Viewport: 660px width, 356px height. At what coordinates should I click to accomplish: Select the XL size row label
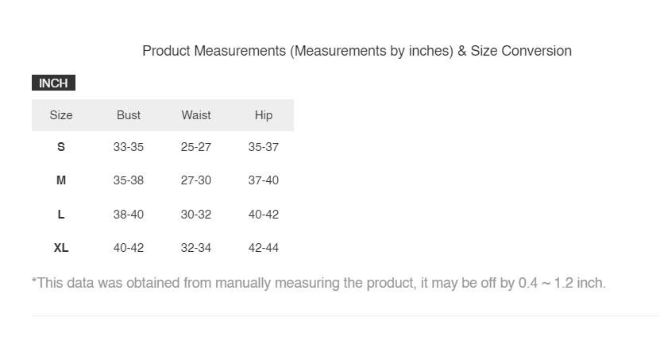pos(61,248)
